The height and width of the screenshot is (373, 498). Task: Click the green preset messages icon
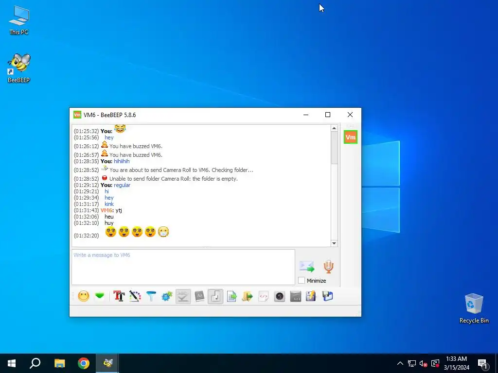click(100, 296)
